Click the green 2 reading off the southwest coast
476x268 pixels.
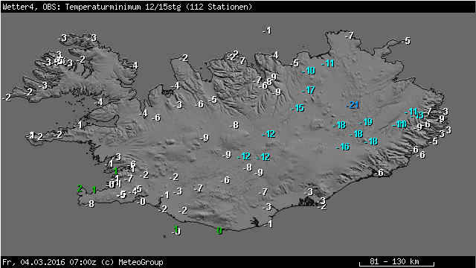coord(80,188)
